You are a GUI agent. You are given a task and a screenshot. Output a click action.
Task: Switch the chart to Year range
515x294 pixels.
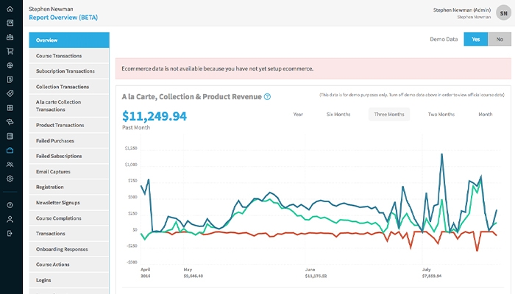coord(298,114)
